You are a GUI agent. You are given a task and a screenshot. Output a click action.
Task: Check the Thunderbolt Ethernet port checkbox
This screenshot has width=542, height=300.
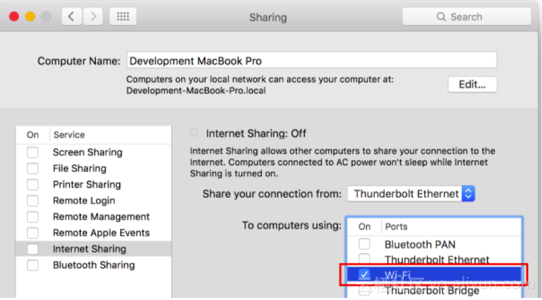click(x=364, y=259)
